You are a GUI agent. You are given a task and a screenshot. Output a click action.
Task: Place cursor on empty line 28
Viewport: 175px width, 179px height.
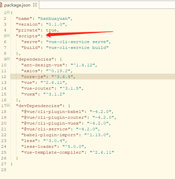(93, 170)
